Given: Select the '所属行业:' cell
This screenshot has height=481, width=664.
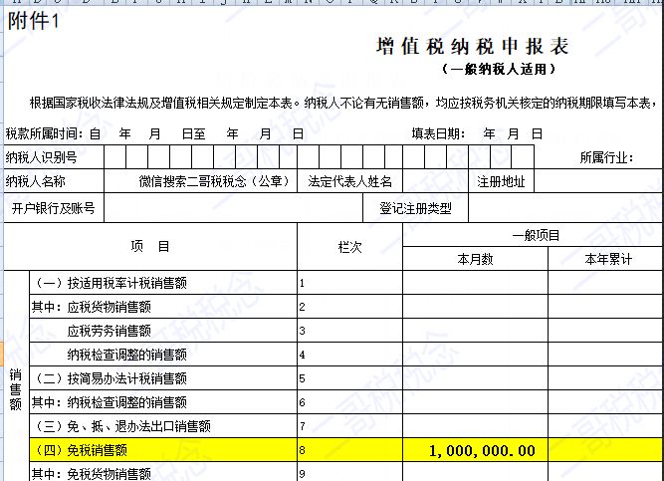Looking at the screenshot, I should click(606, 158).
